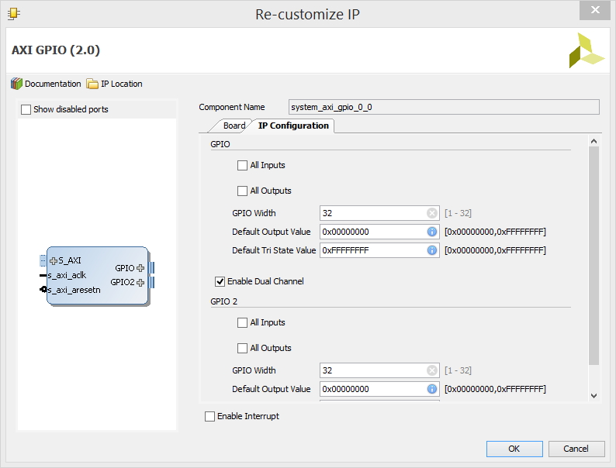The image size is (616, 468).
Task: Click info icon for GPIO 2 Default Output Value
Action: [x=432, y=389]
